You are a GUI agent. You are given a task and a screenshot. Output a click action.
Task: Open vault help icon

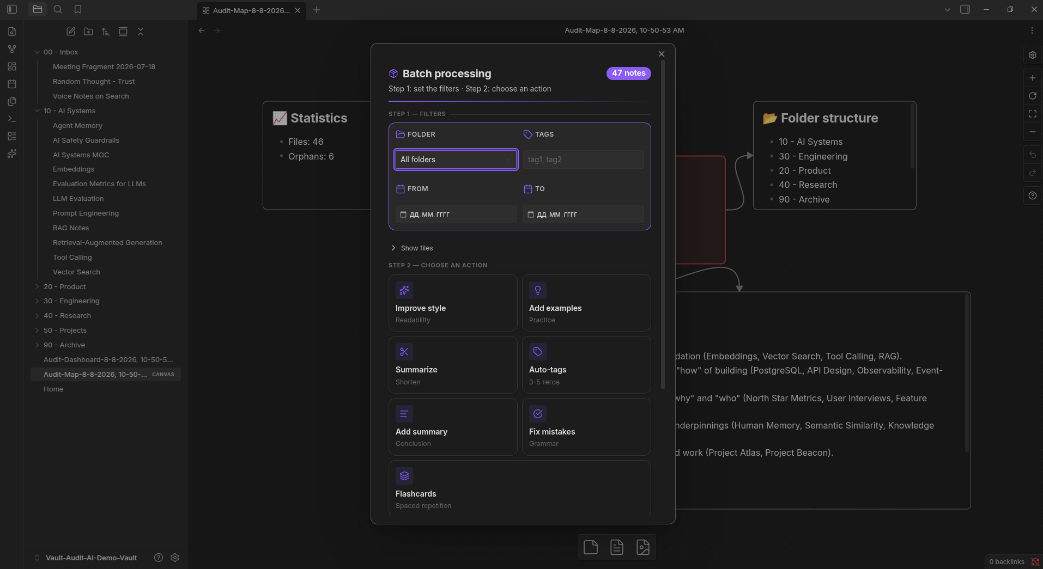pyautogui.click(x=159, y=558)
